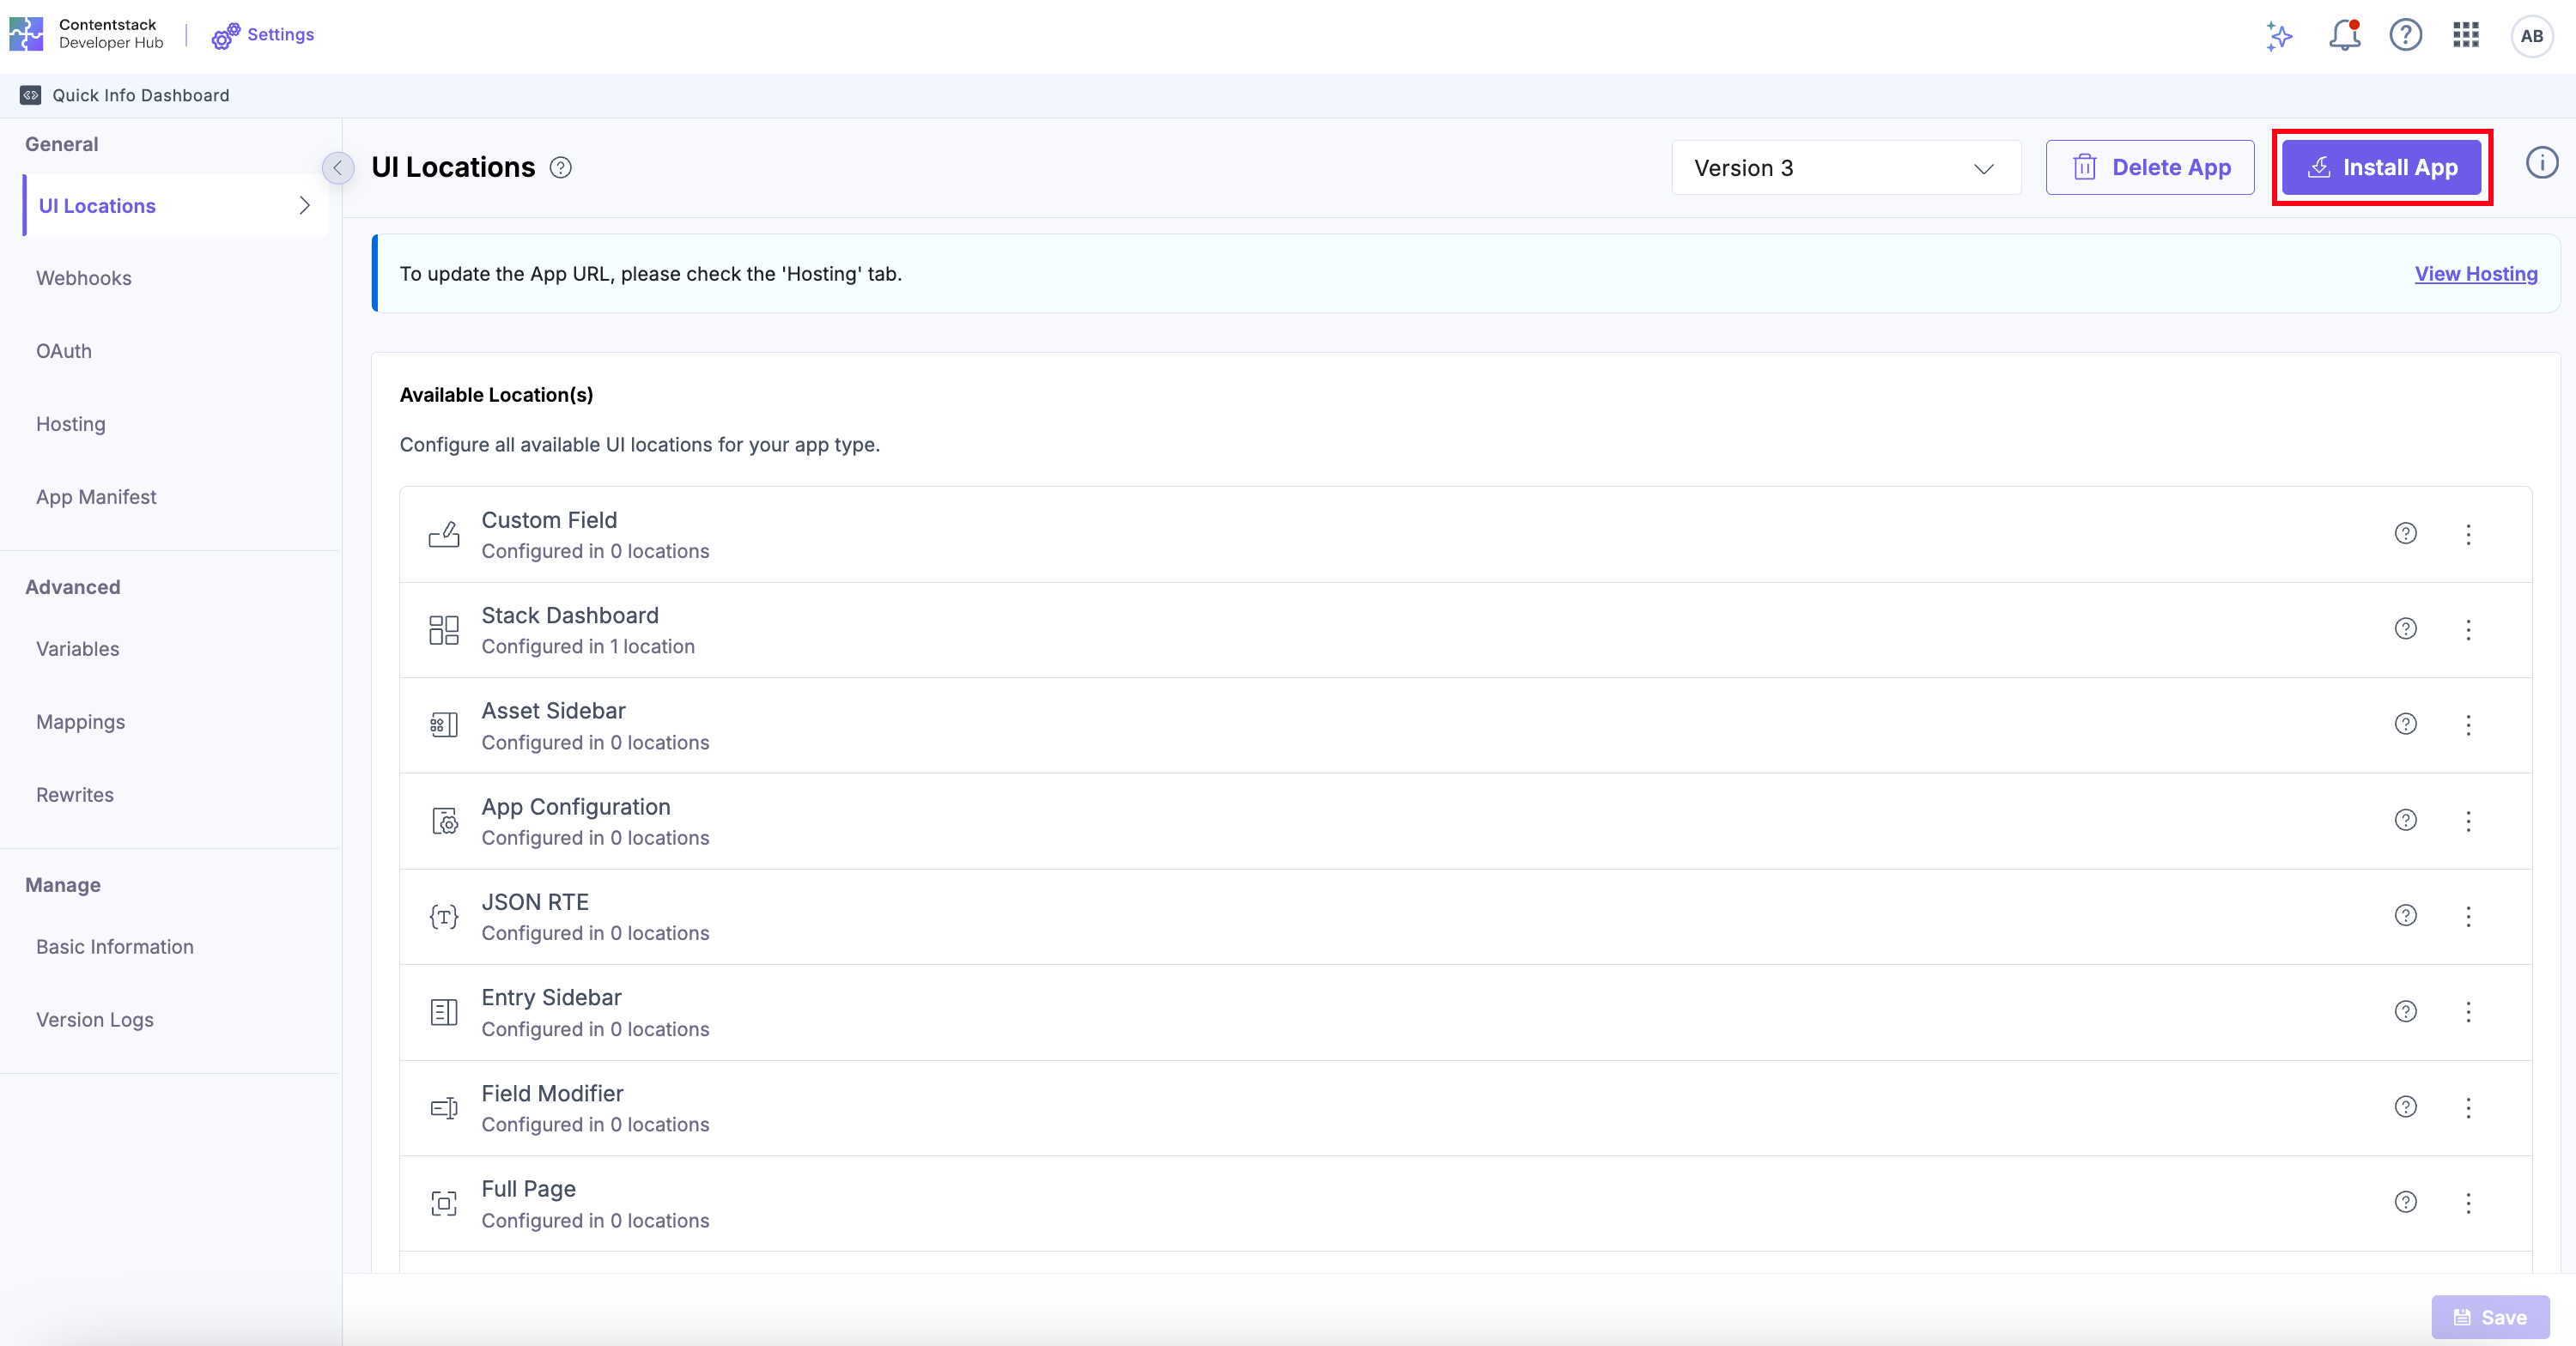Screen dimensions: 2576x1346
Task: Go to Webhooks in the sidebar
Action: [x=84, y=278]
